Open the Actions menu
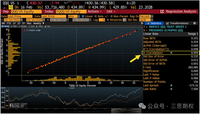 (x=95, y=12)
